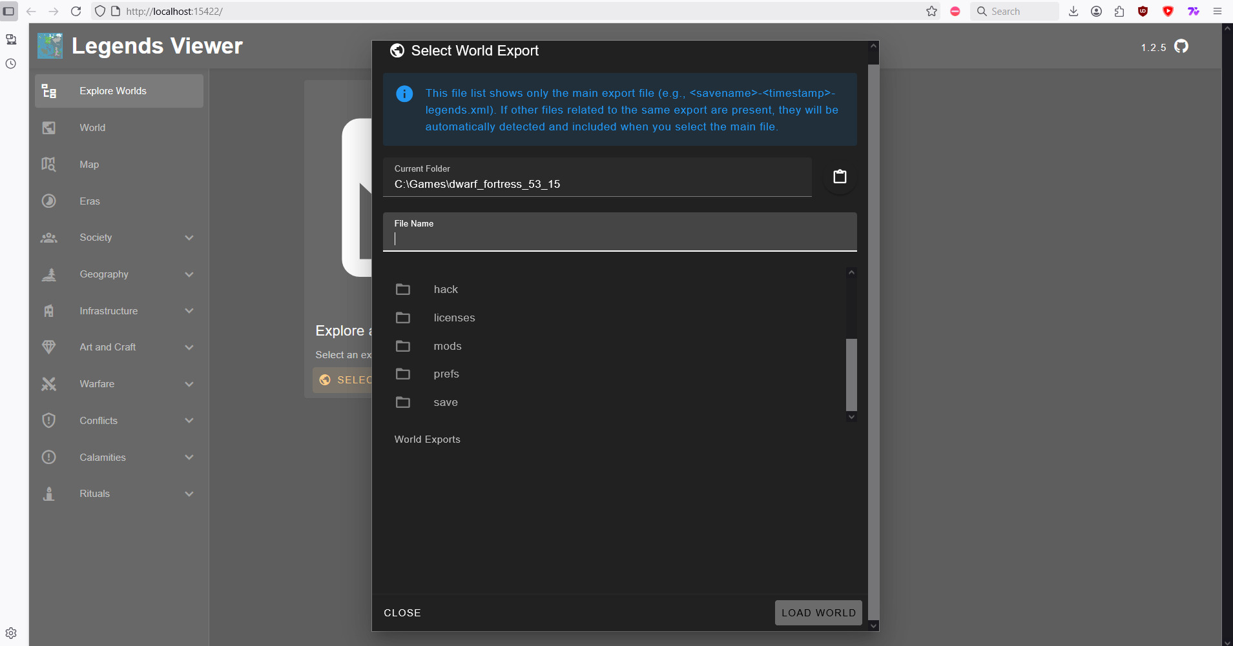The width and height of the screenshot is (1233, 646).
Task: Open browser extensions puzzle icon
Action: [1119, 11]
